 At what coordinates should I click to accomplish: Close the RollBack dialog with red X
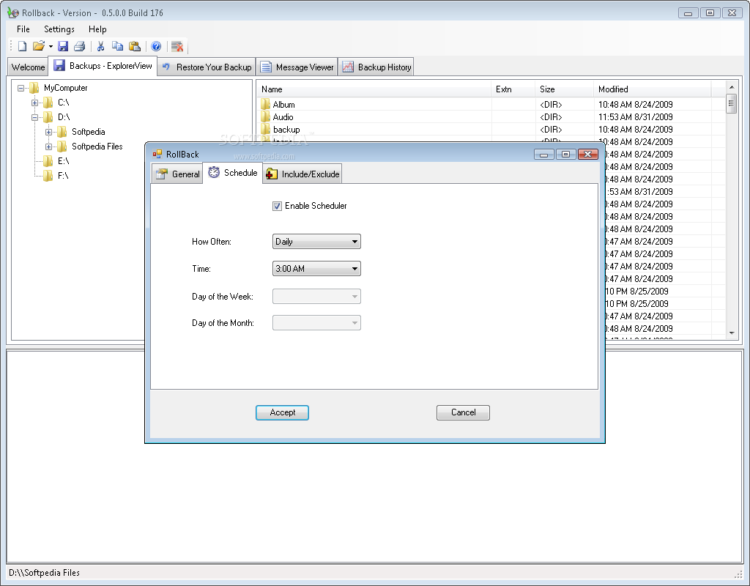tap(588, 154)
